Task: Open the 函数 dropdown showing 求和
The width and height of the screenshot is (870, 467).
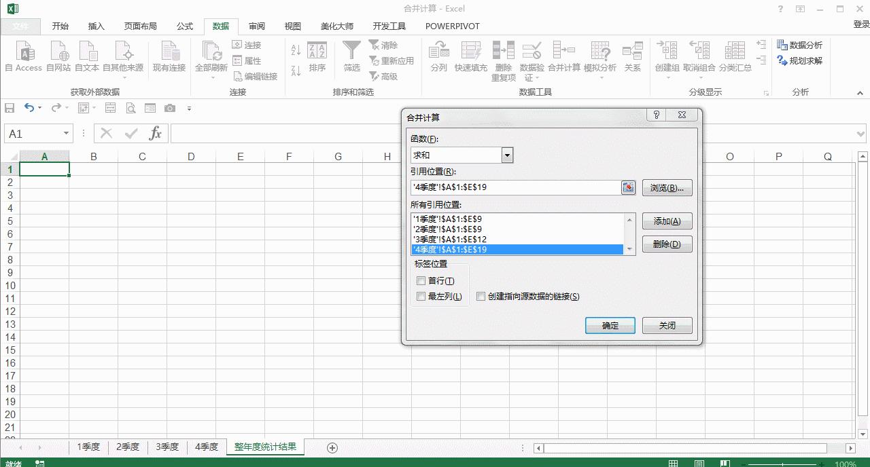Action: coord(506,155)
